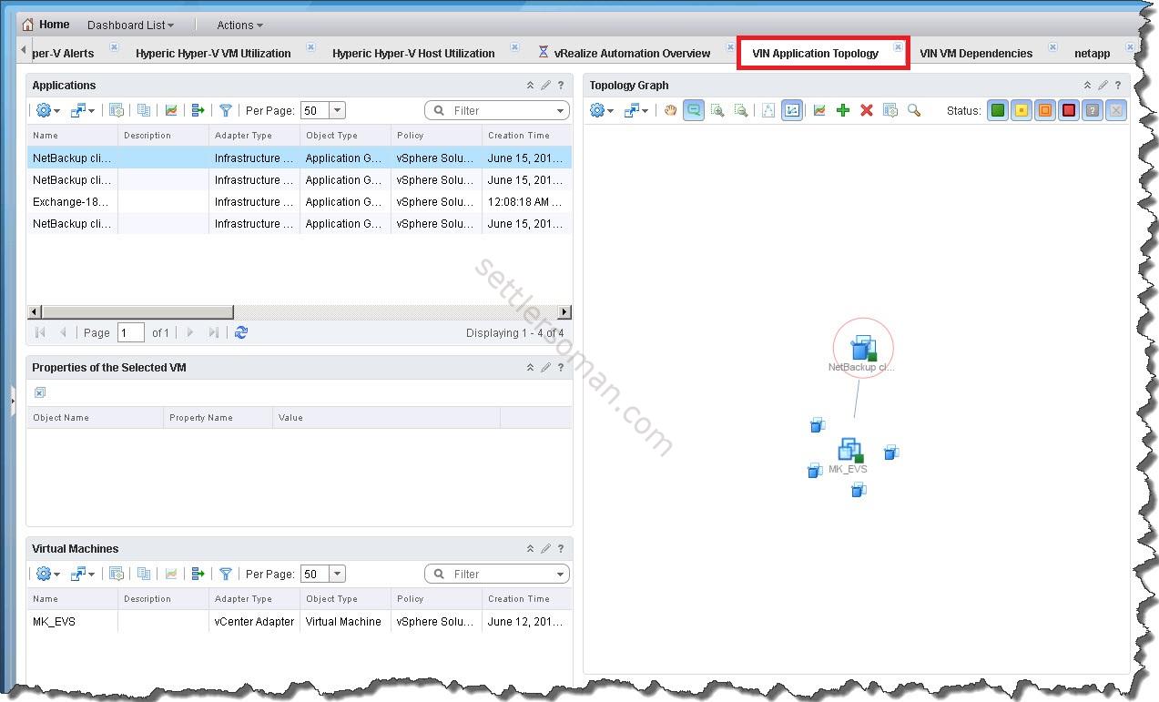Open the Dashboard List dropdown menu
The height and width of the screenshot is (702, 1159).
(130, 25)
